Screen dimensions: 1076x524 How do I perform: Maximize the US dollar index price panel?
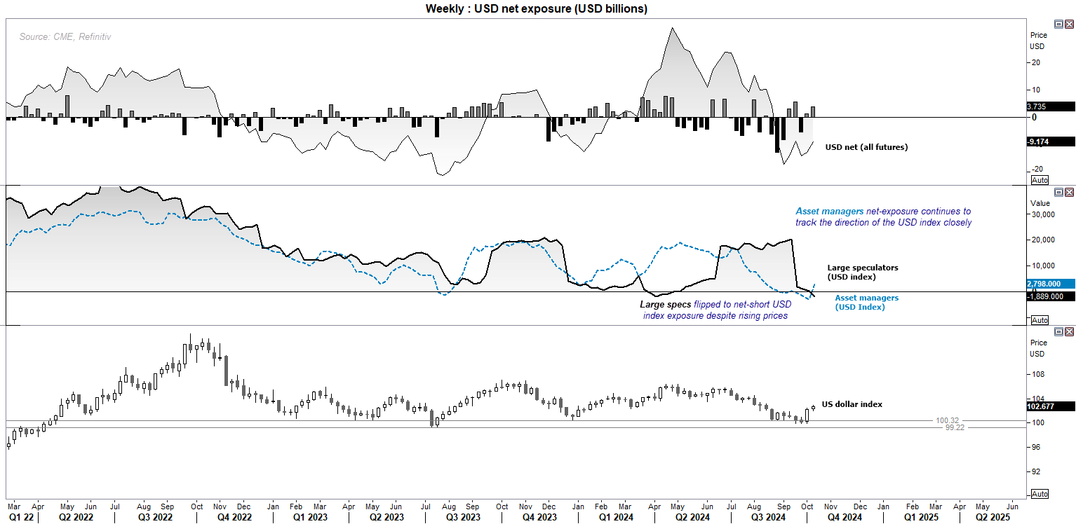(x=1058, y=331)
